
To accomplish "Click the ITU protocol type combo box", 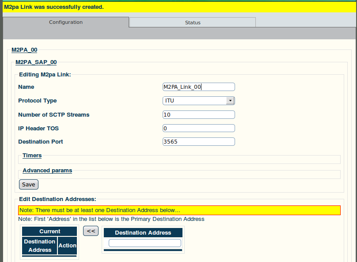I will click(198, 101).
